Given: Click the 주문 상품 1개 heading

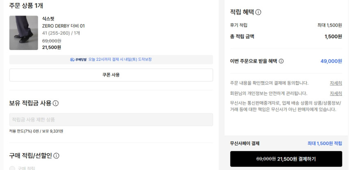Looking at the screenshot, I should click(26, 6).
